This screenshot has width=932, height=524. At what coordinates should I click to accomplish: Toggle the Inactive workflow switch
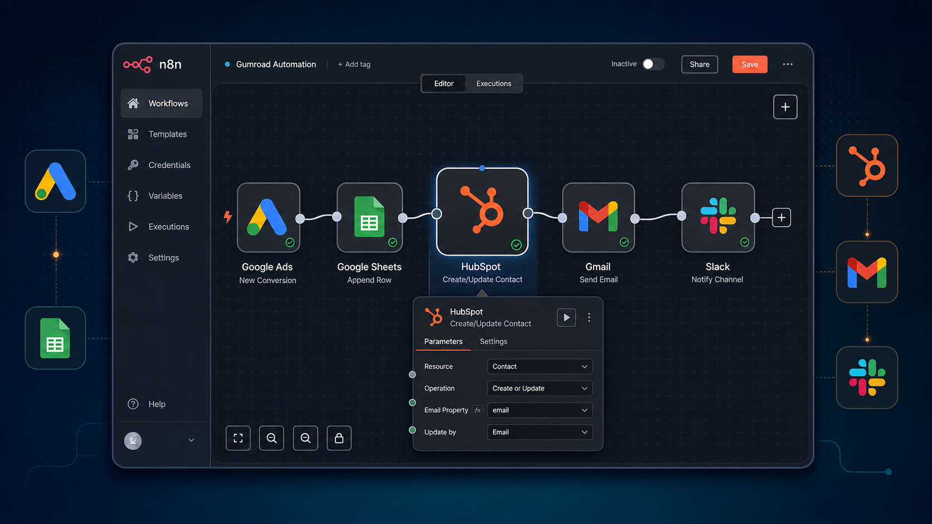[653, 64]
